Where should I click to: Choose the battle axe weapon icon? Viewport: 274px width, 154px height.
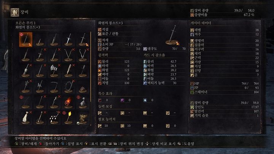[x=54, y=71]
